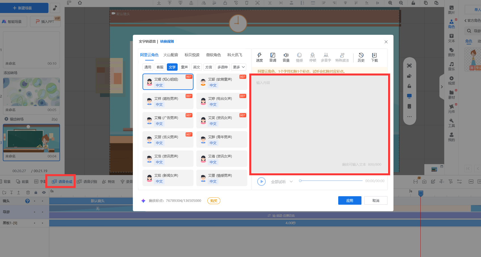The width and height of the screenshot is (481, 257).
Task: Expand the collapsed right panel arrow
Action: (x=442, y=87)
